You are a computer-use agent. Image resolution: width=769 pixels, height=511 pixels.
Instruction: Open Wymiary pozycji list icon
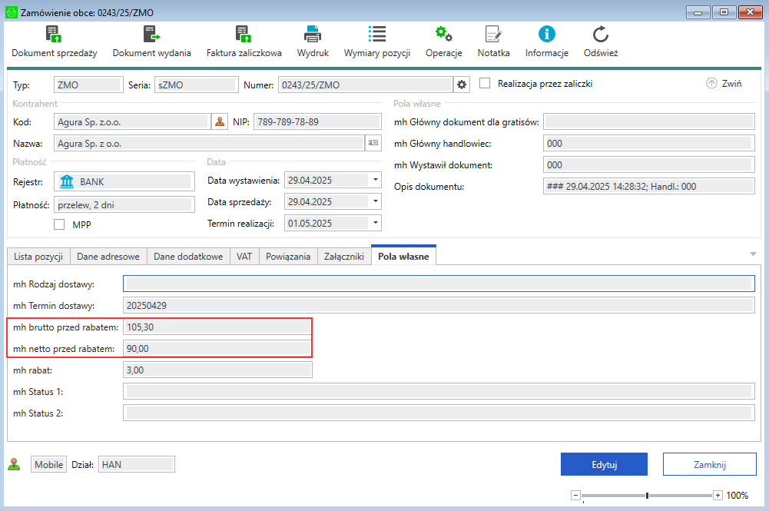pyautogui.click(x=376, y=34)
